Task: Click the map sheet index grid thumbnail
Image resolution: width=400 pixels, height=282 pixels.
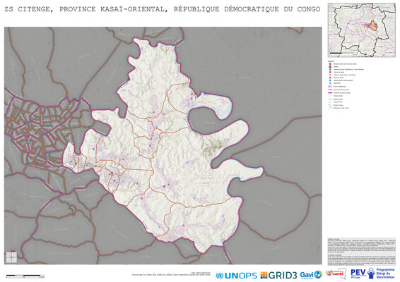Action: pos(11,257)
